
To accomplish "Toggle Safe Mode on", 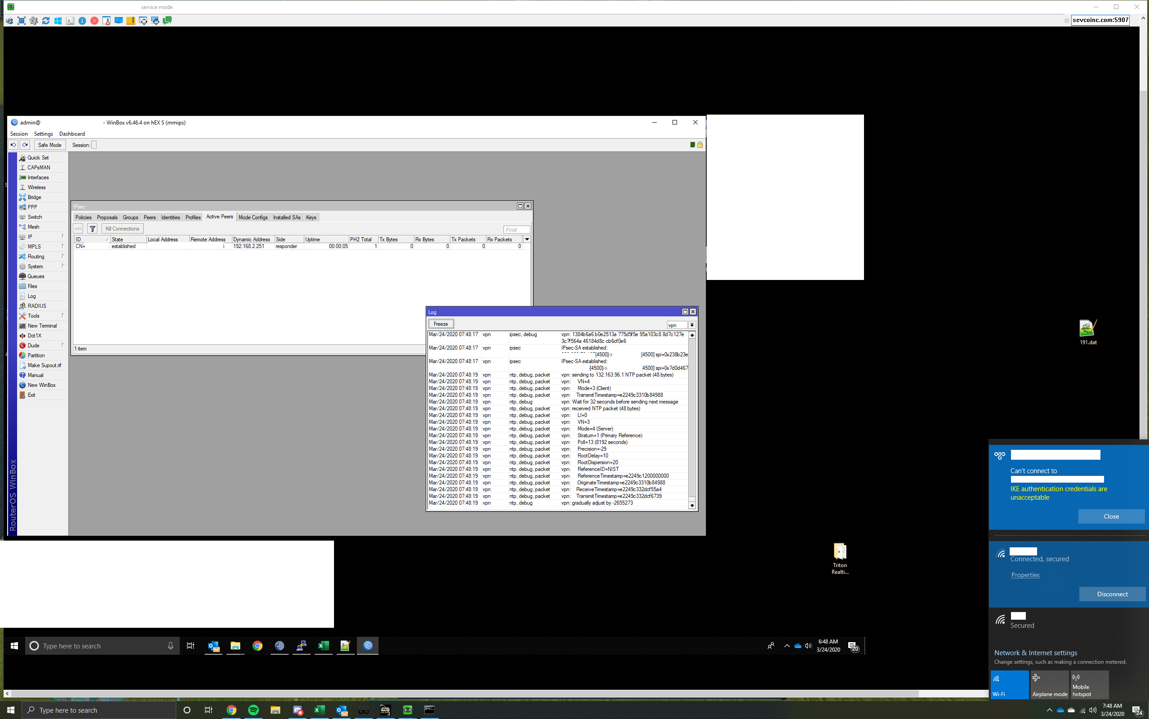I will click(49, 145).
